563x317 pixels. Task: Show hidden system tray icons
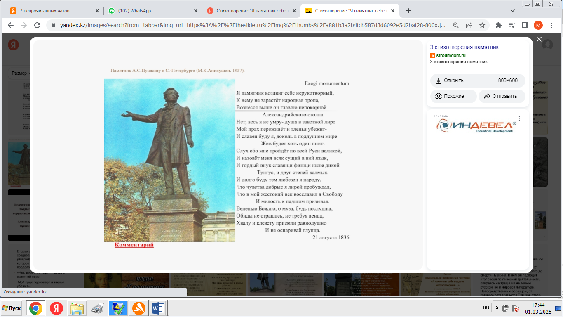point(497,308)
